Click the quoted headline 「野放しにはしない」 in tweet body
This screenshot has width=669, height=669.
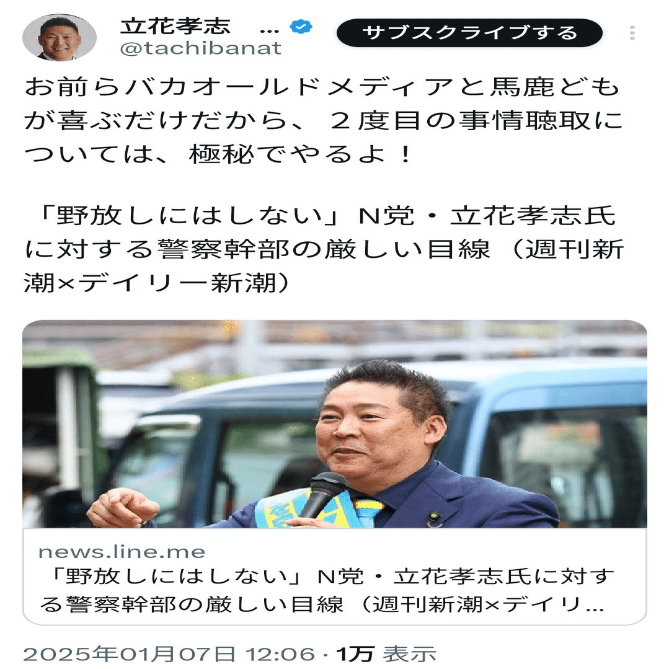click(x=186, y=216)
